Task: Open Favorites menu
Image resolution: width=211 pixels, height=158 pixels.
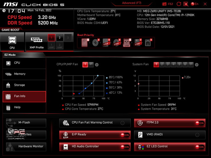Action: [x=26, y=135]
